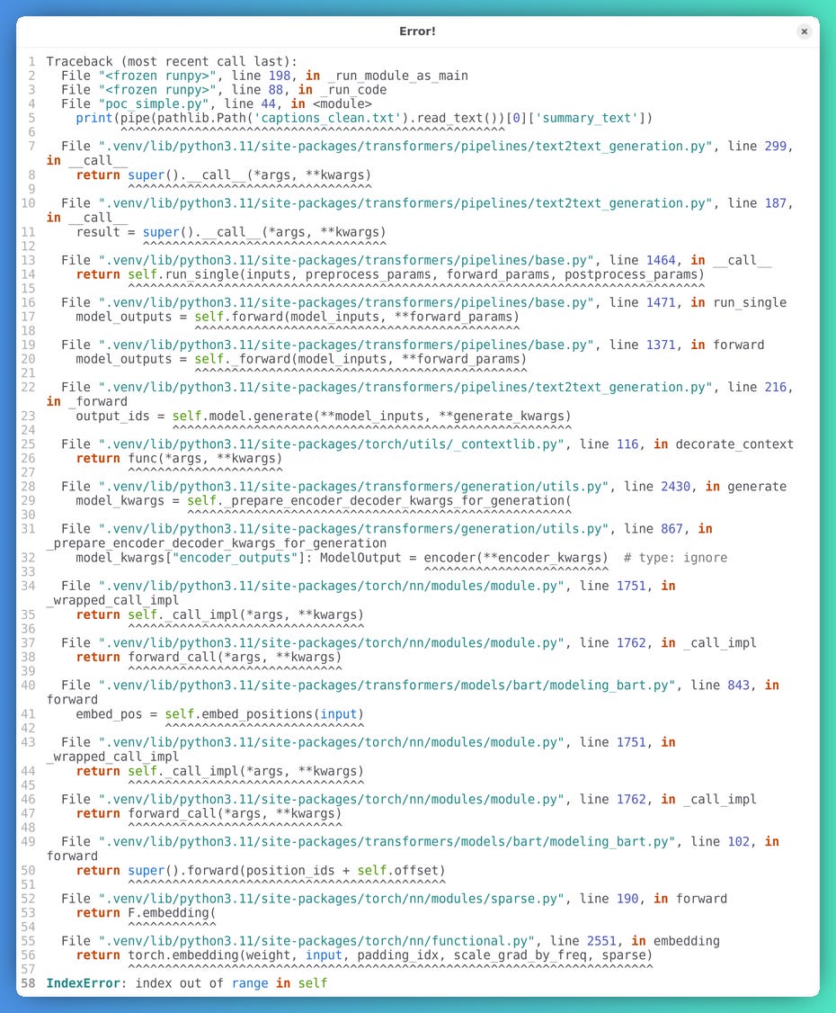The image size is (836, 1013).
Task: Click the "# type: ignore" comment
Action: pos(675,558)
